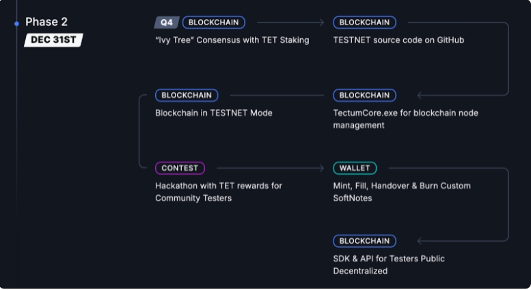531x290 pixels.
Task: Click the Q4 quarter badge
Action: (x=167, y=23)
